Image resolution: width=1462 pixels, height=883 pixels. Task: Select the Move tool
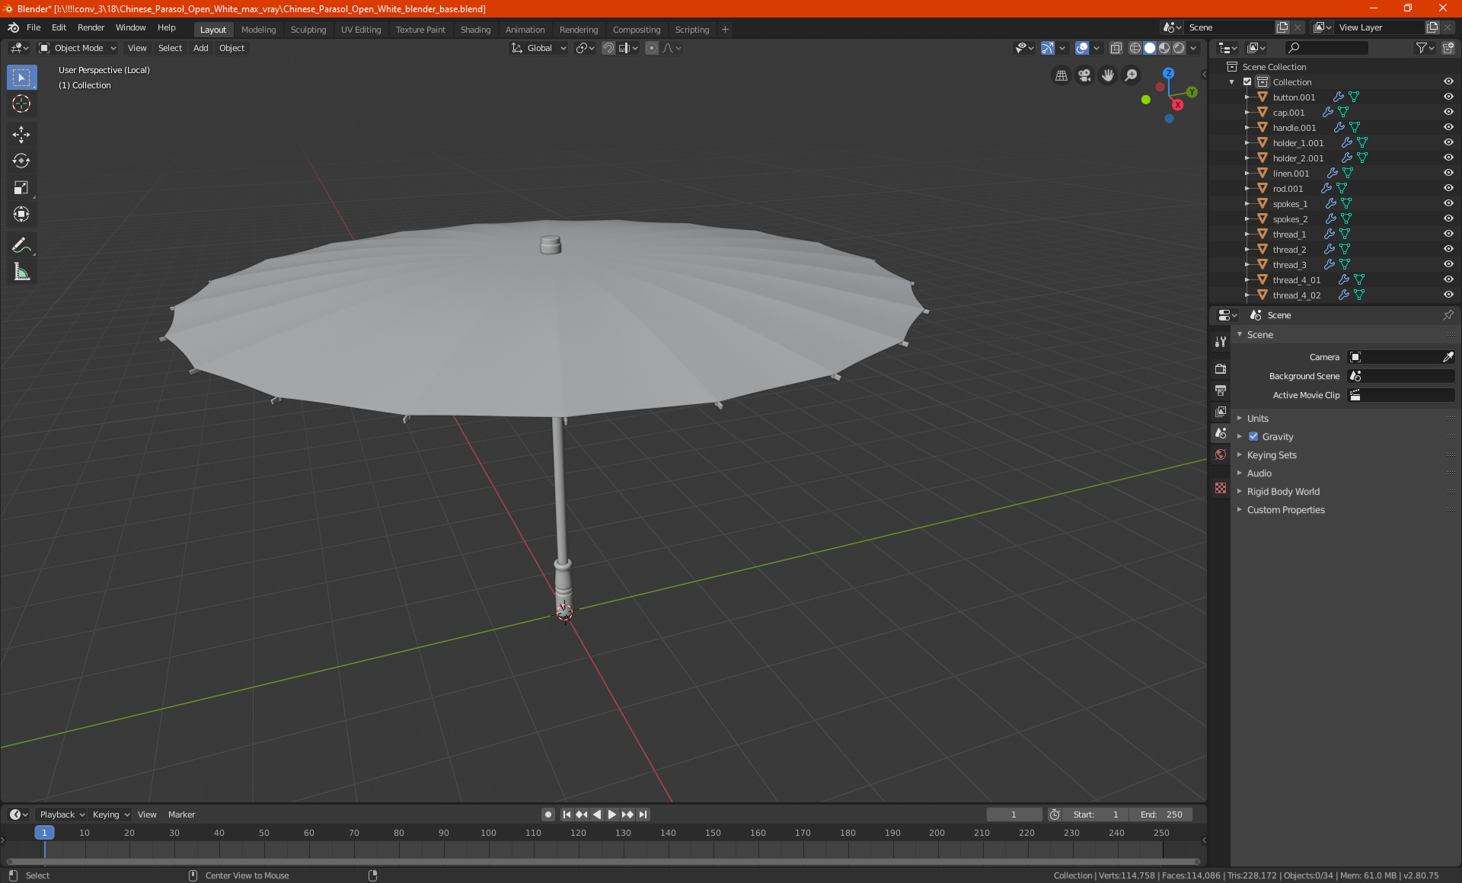pos(21,135)
